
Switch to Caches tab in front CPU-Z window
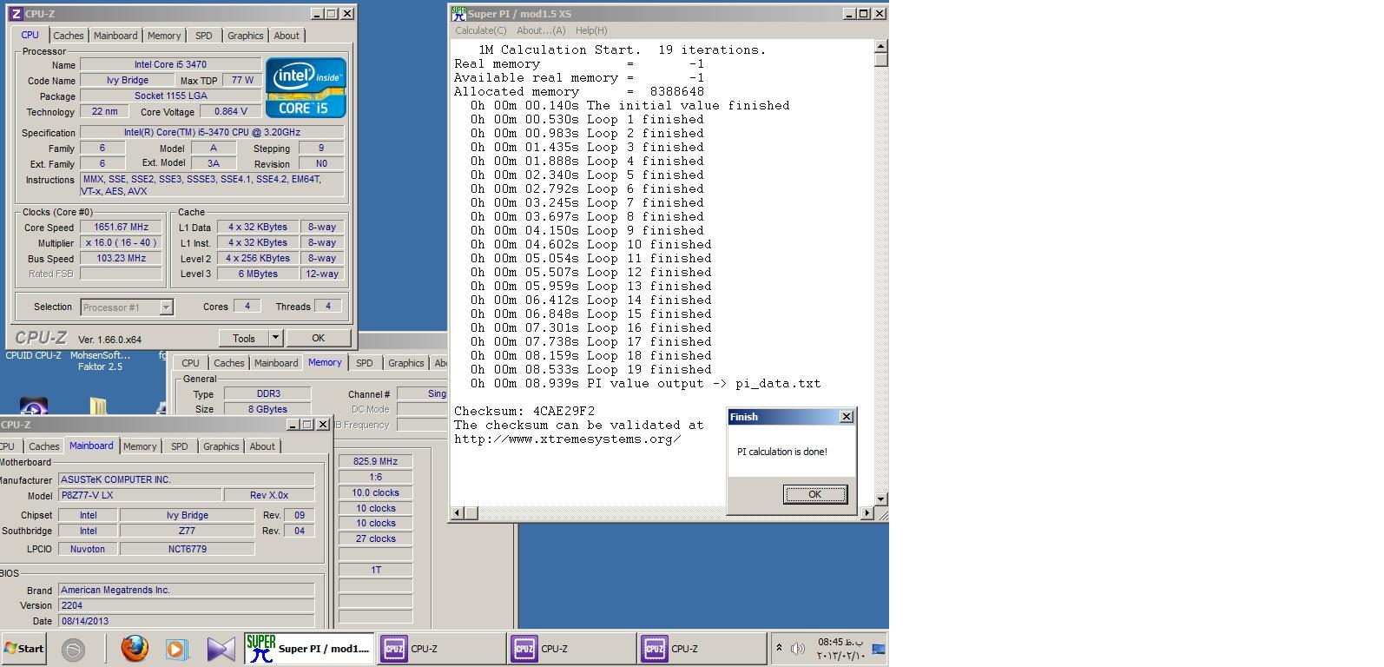(x=69, y=36)
